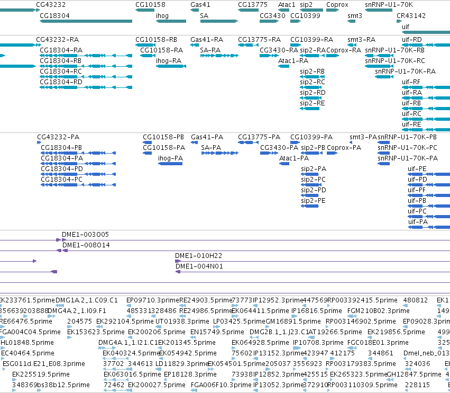The width and height of the screenshot is (450, 393).
Task: Click BAC clone DME1-010H22
Action: (198, 256)
